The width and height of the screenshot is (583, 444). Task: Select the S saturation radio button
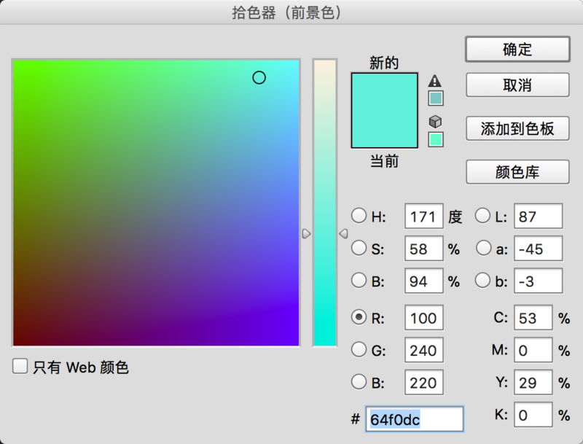tap(359, 248)
